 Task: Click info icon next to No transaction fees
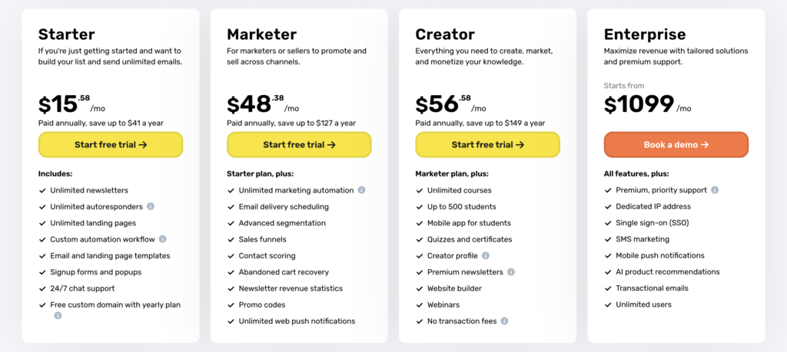504,321
